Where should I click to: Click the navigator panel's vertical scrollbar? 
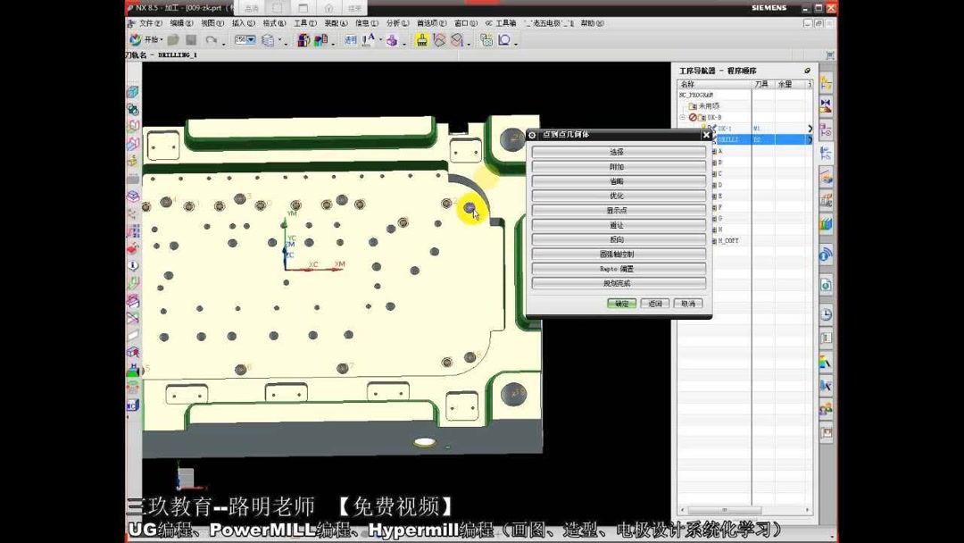pos(810,268)
